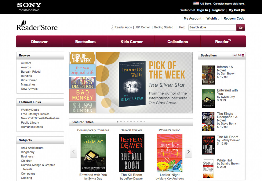Open The Silver Star book cover
Screen dimensions: 262x181
132,84
